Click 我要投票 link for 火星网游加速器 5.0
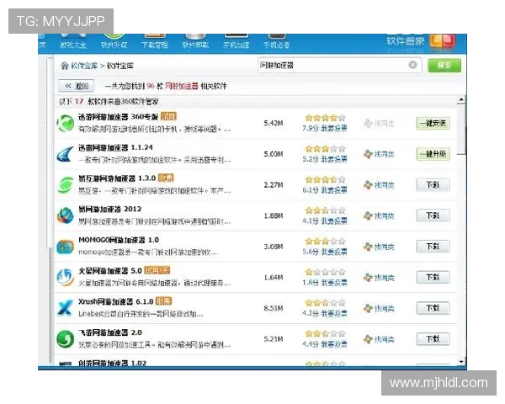This screenshot has width=505, height=404. pos(333,283)
